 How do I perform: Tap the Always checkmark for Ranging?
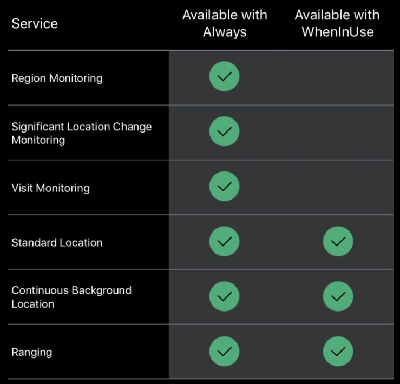click(x=224, y=352)
